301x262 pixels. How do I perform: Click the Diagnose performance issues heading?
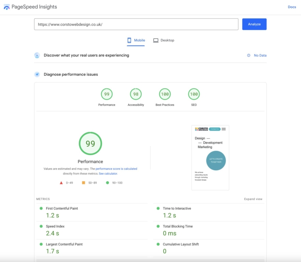point(71,75)
